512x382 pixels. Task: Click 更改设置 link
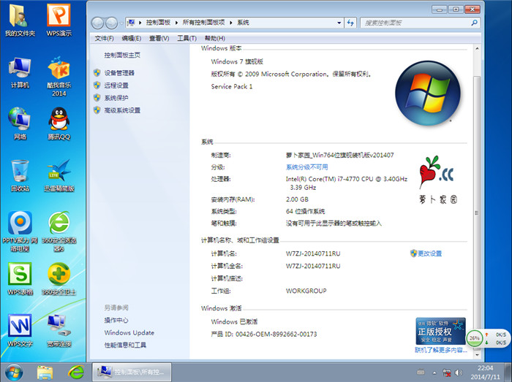point(429,253)
